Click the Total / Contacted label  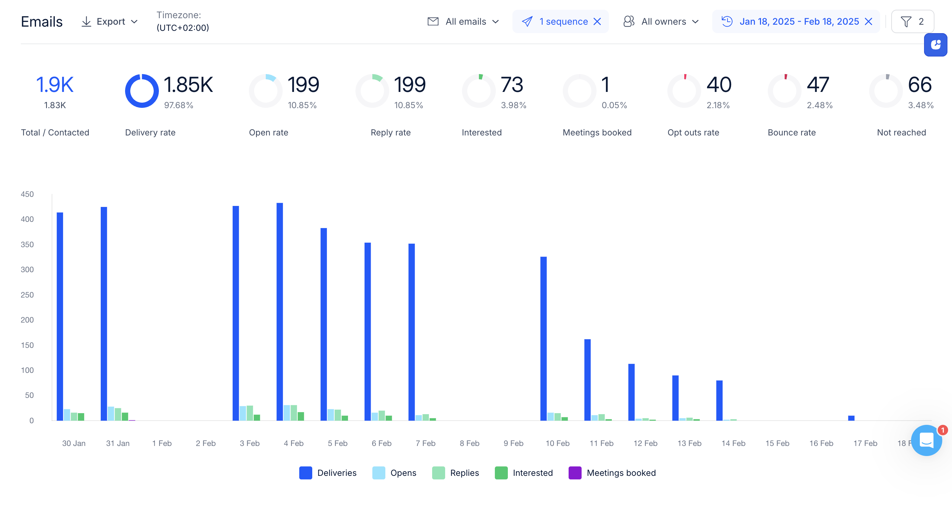55,133
